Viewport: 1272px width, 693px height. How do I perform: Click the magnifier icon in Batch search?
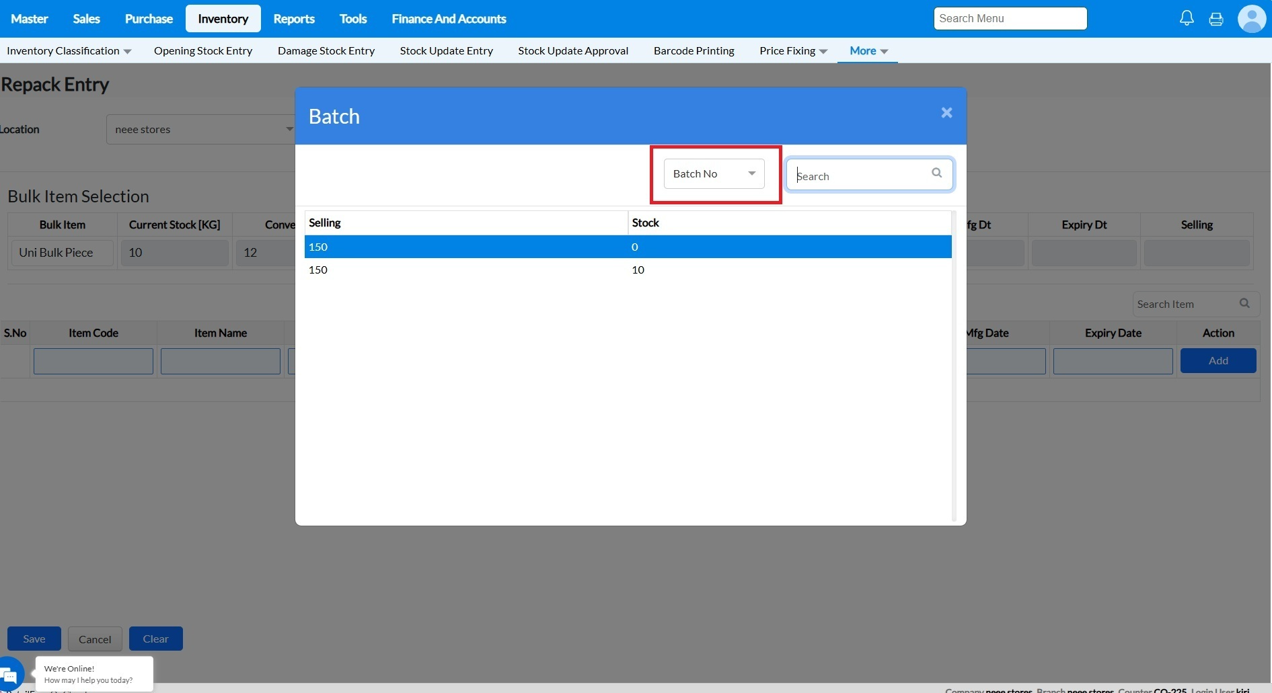936,173
